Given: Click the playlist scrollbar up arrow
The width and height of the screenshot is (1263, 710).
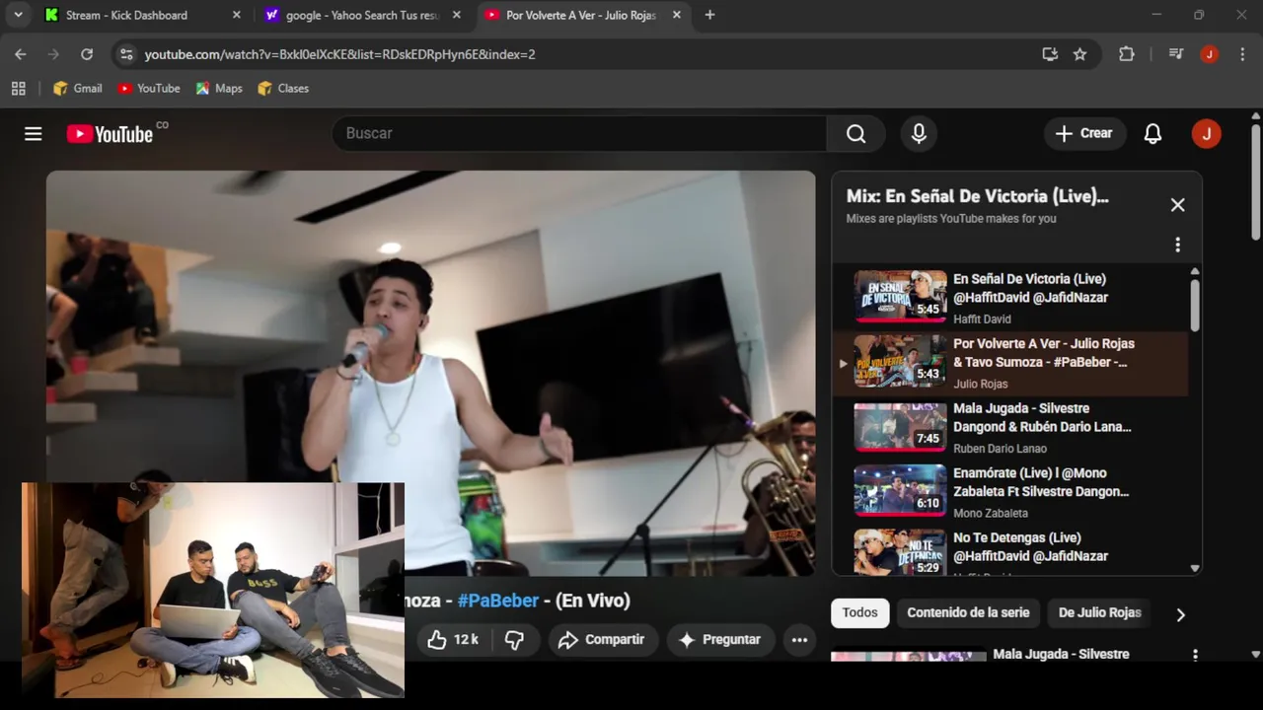Looking at the screenshot, I should click(x=1195, y=271).
